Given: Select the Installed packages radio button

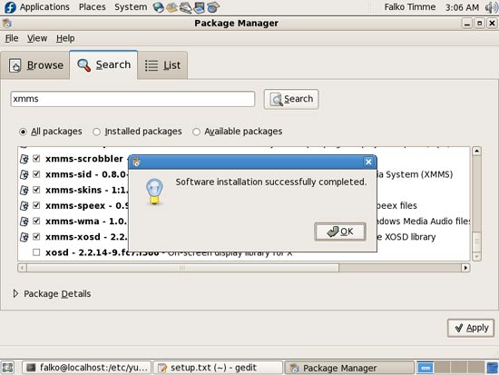Looking at the screenshot, I should point(96,132).
